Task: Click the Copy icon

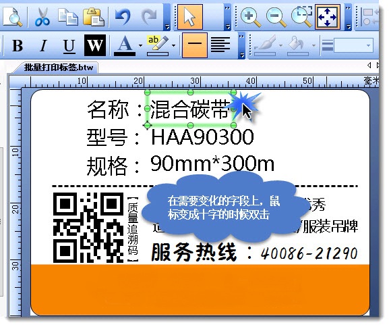Action: pos(67,17)
